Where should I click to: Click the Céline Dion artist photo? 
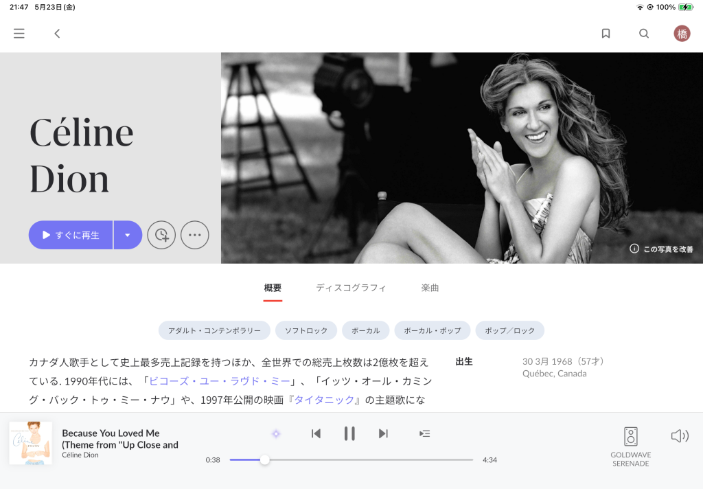462,158
